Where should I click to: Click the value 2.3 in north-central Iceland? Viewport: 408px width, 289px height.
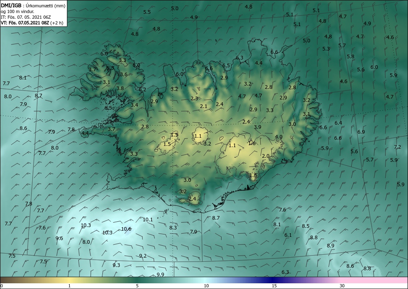click(x=194, y=99)
